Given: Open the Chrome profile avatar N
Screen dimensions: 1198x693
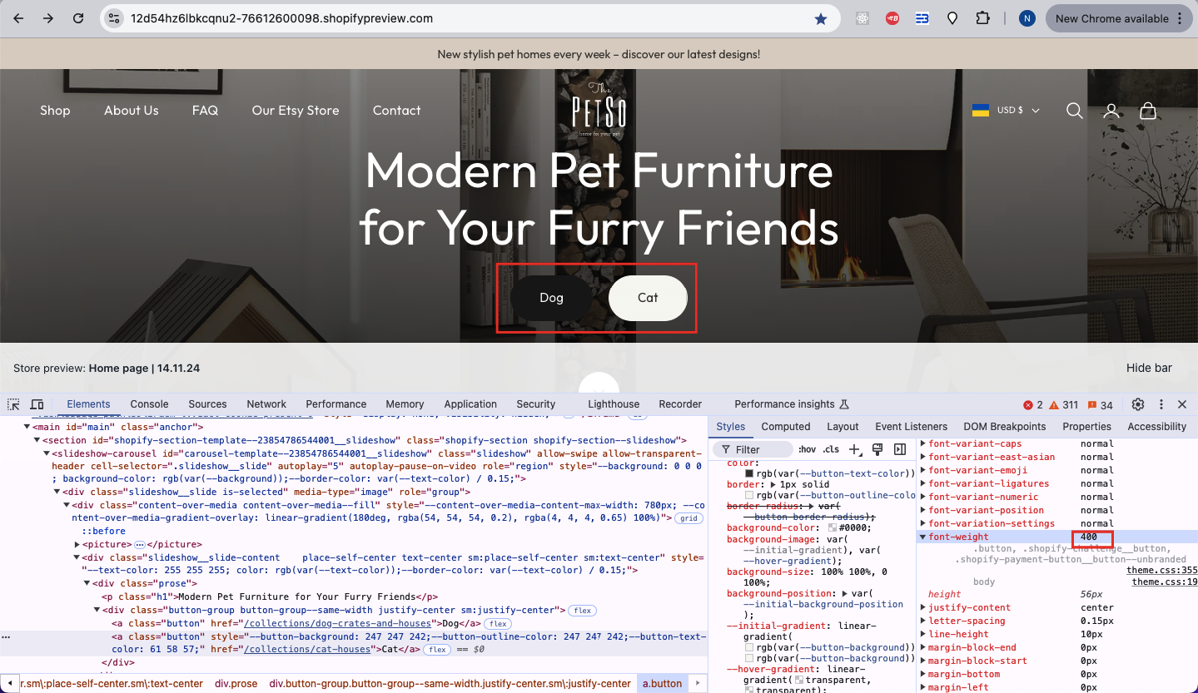Looking at the screenshot, I should coord(1027,18).
